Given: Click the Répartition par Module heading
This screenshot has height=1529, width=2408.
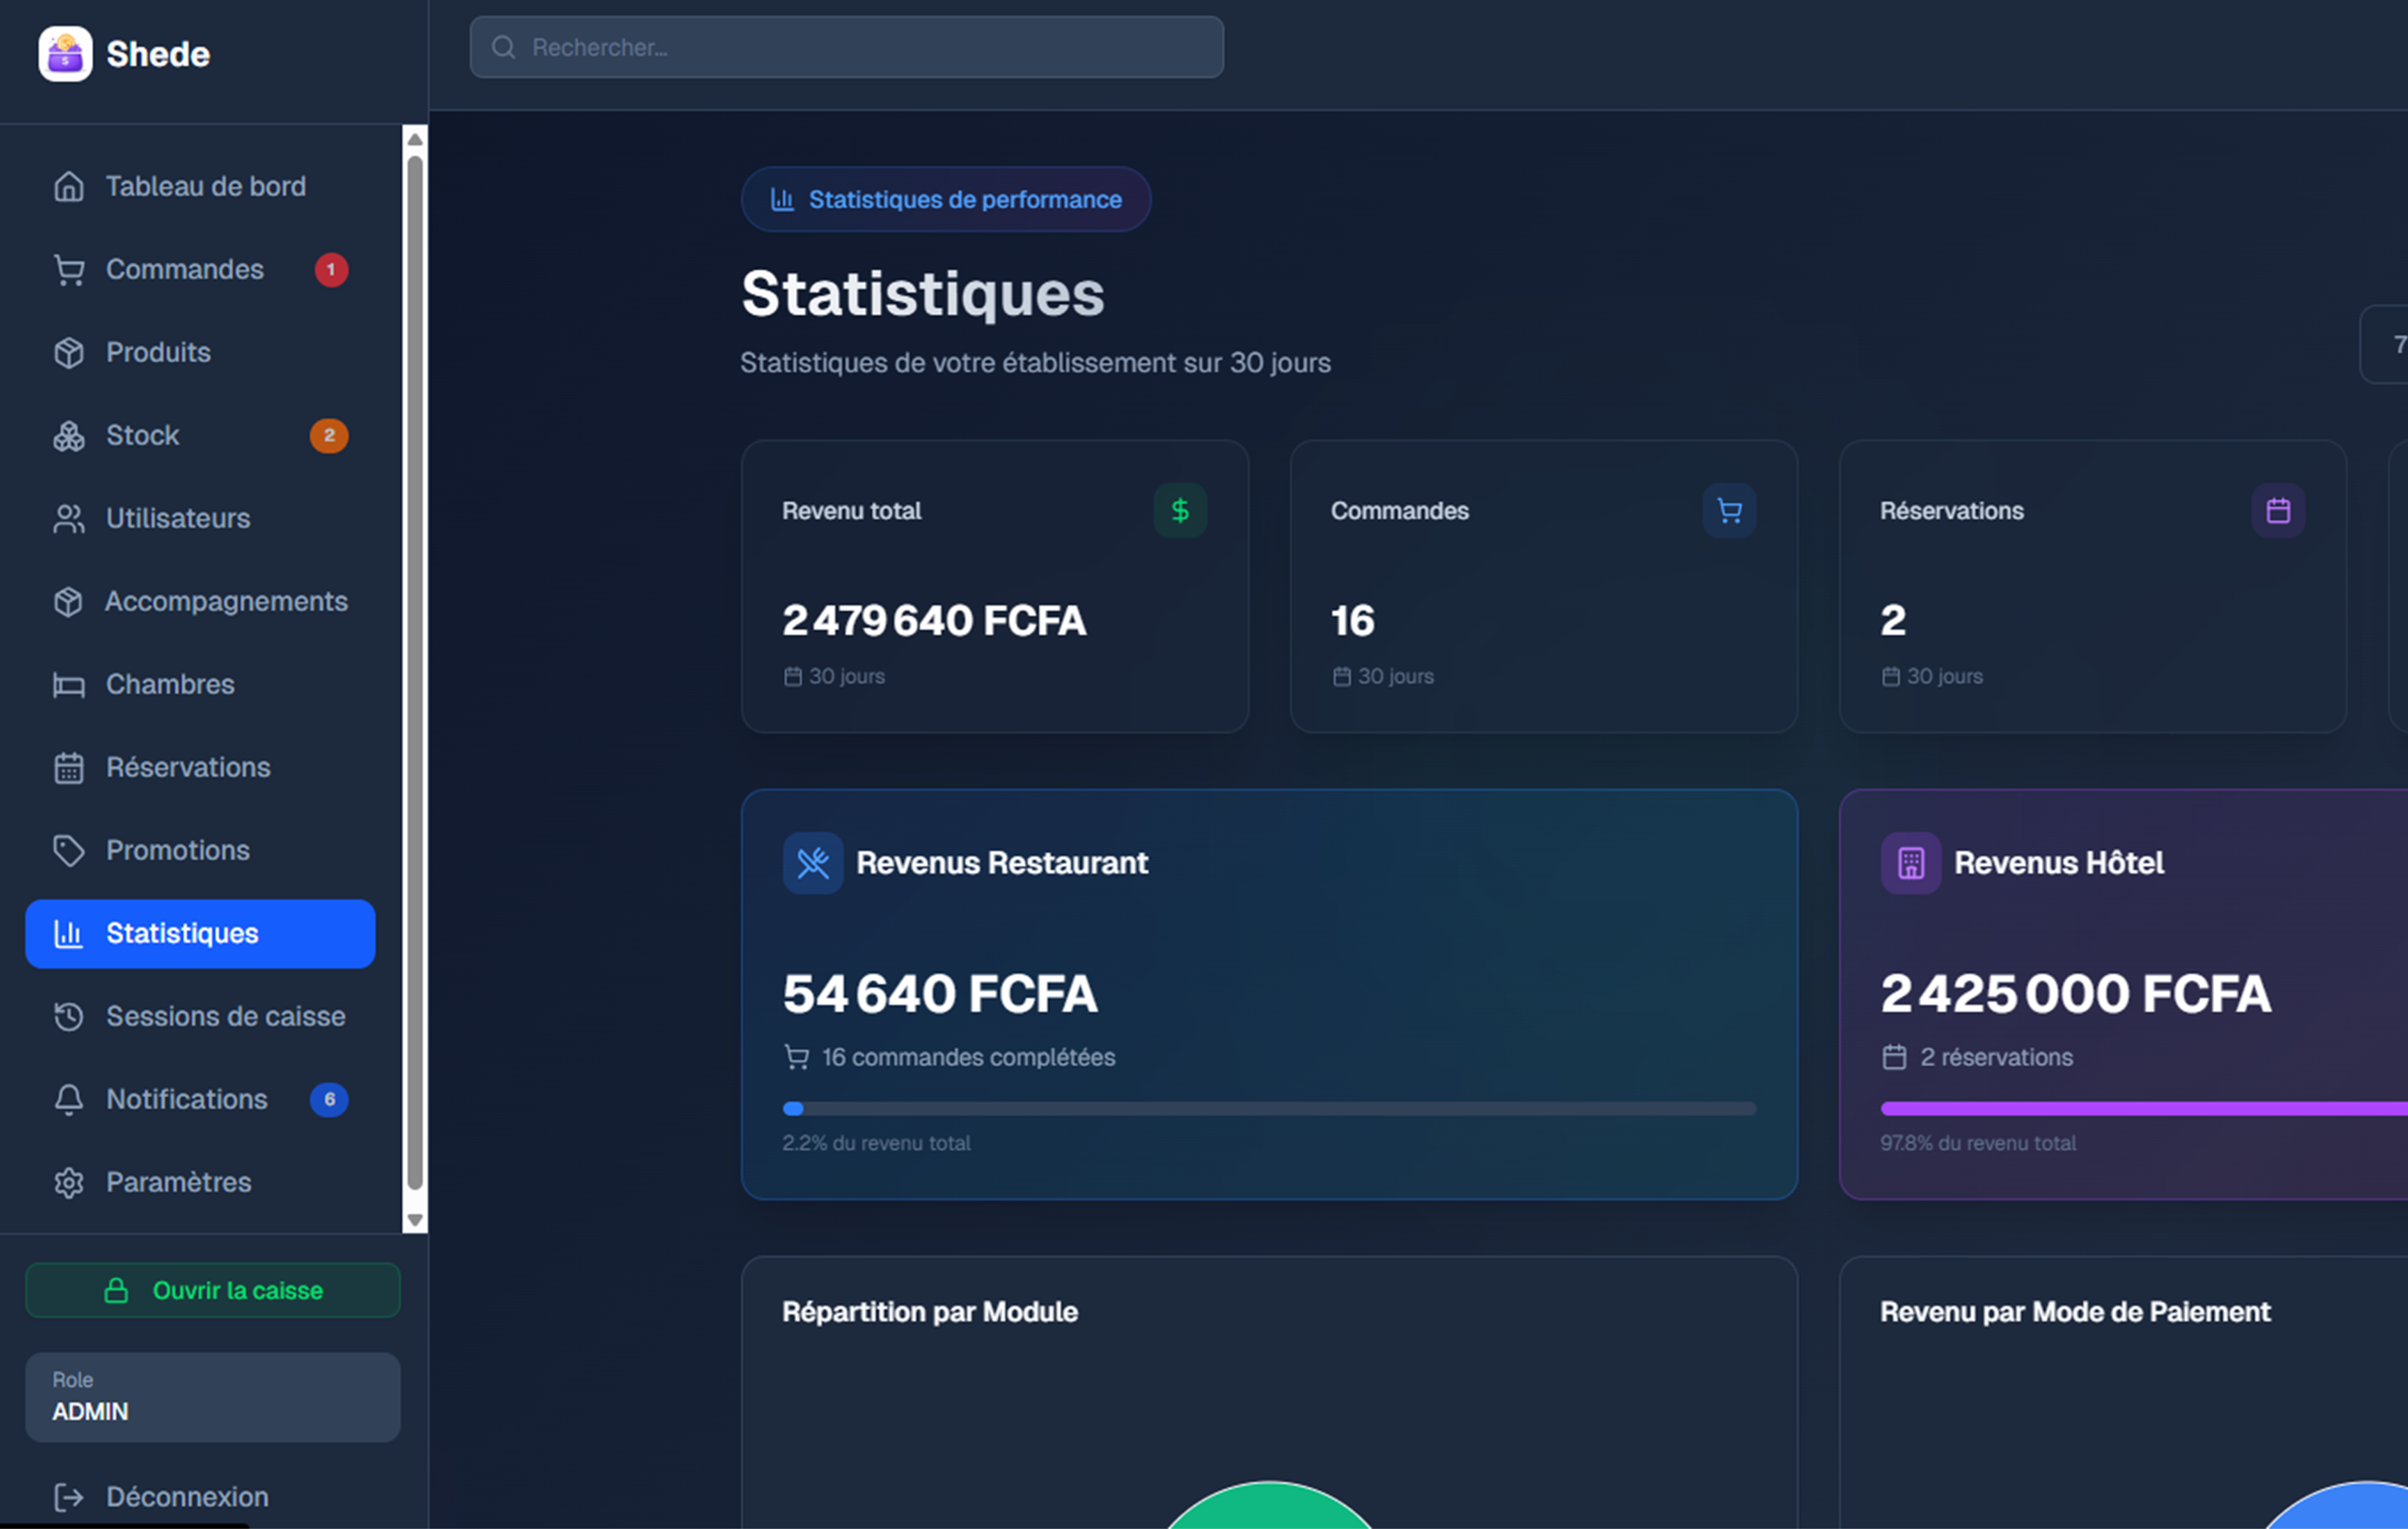Looking at the screenshot, I should 930,1311.
